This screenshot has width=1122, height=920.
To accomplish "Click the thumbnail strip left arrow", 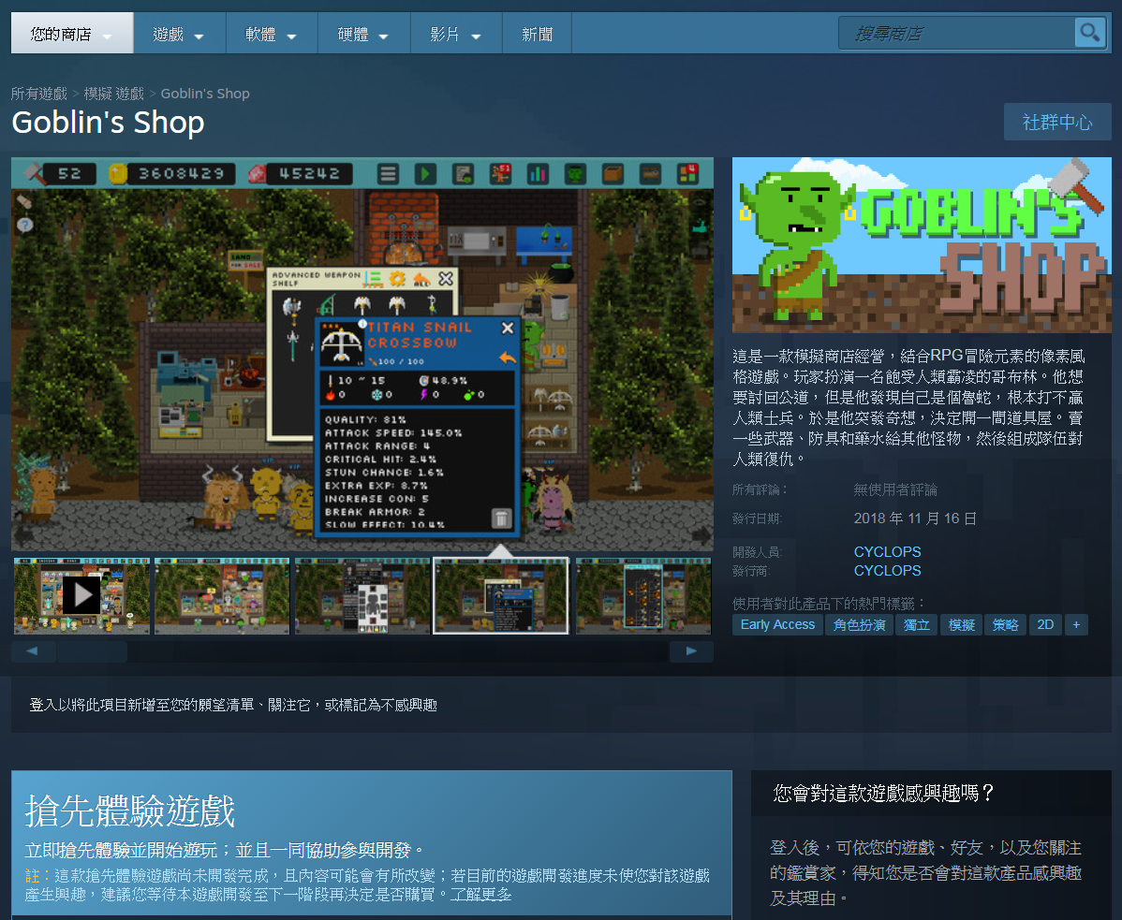I will 33,651.
